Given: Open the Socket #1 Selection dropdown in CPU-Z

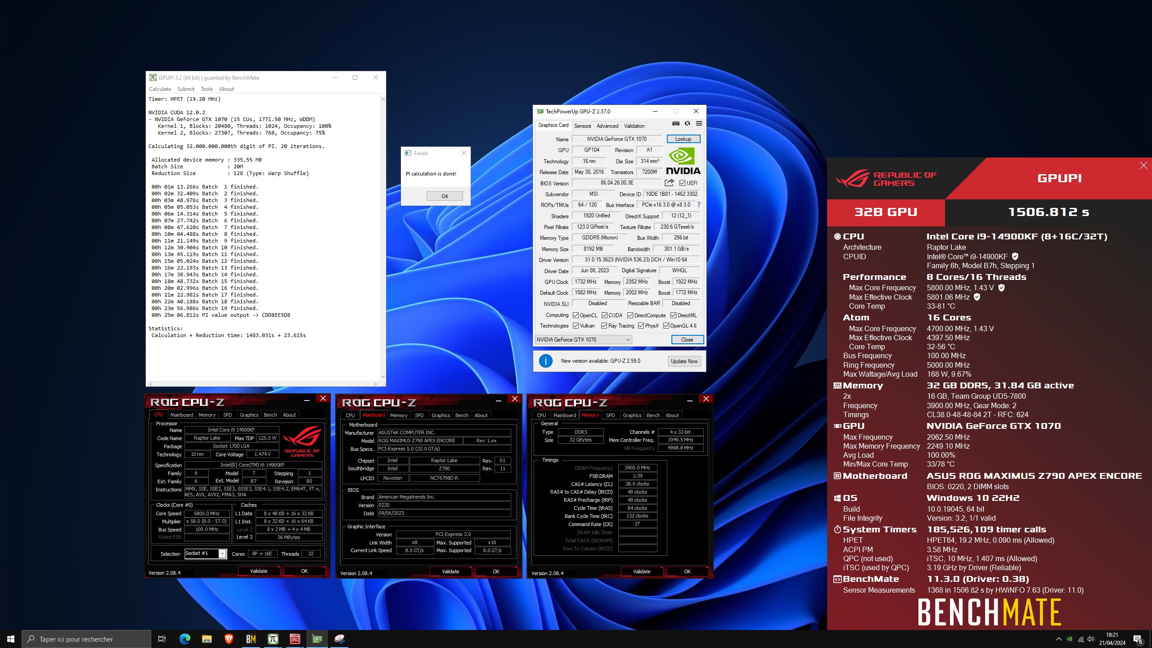Looking at the screenshot, I should pyautogui.click(x=206, y=553).
